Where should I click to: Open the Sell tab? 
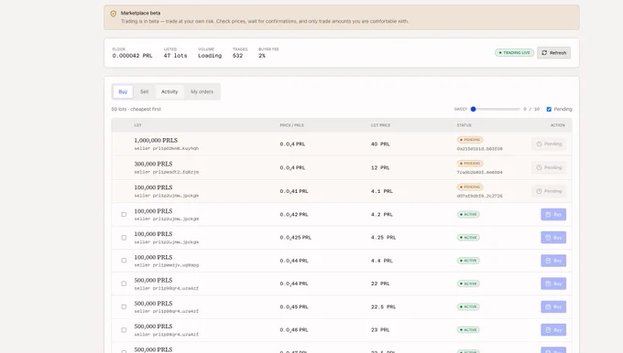(x=144, y=91)
